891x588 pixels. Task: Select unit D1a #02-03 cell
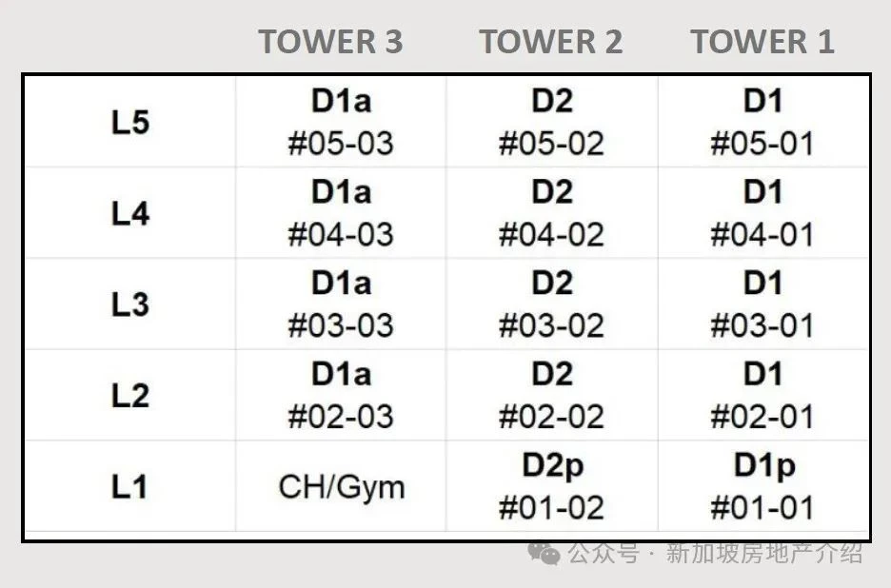[341, 395]
